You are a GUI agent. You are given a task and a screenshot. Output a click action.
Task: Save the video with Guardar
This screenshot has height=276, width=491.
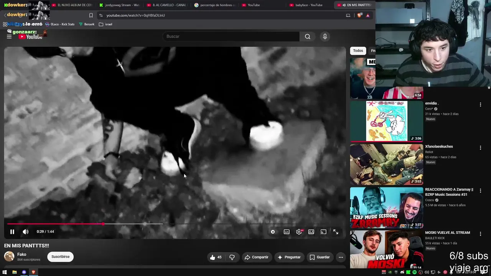click(x=320, y=257)
